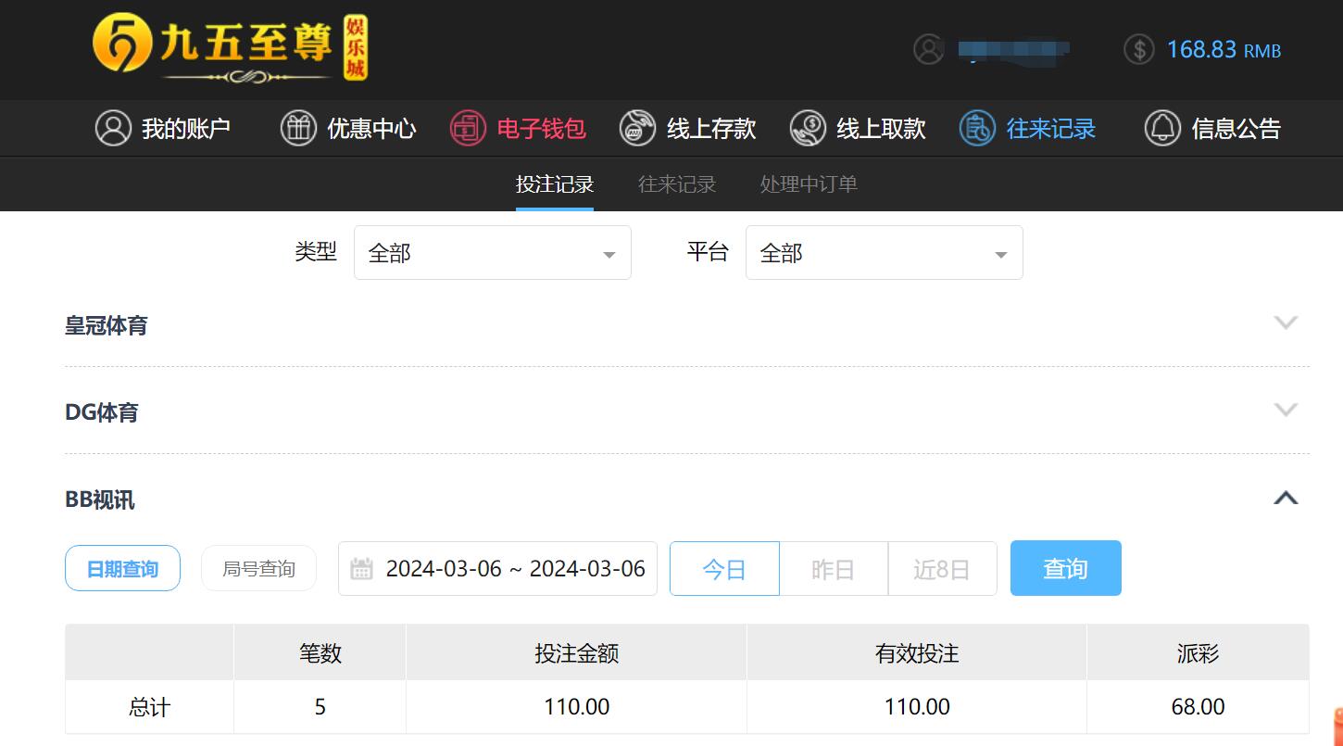
Task: Select 局号查询 search mode
Action: 258,568
